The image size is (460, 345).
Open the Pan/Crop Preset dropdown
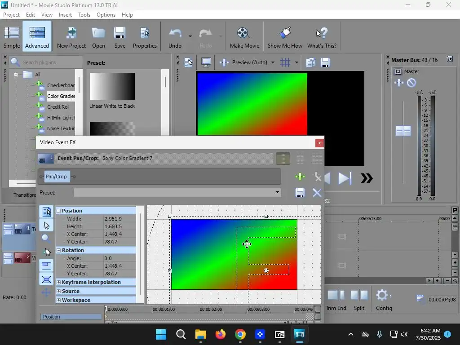277,192
